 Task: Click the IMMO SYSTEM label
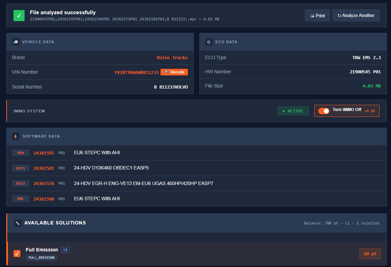[29, 111]
